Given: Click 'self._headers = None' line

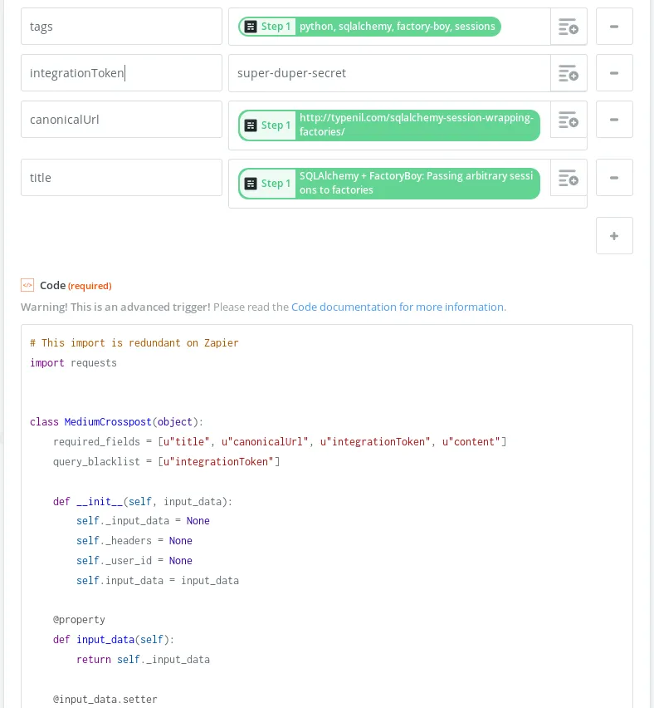Looking at the screenshot, I should pos(134,540).
